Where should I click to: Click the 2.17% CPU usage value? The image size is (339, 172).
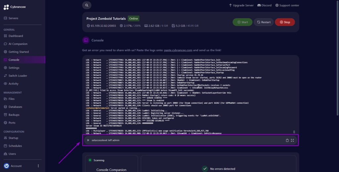coord(128,26)
